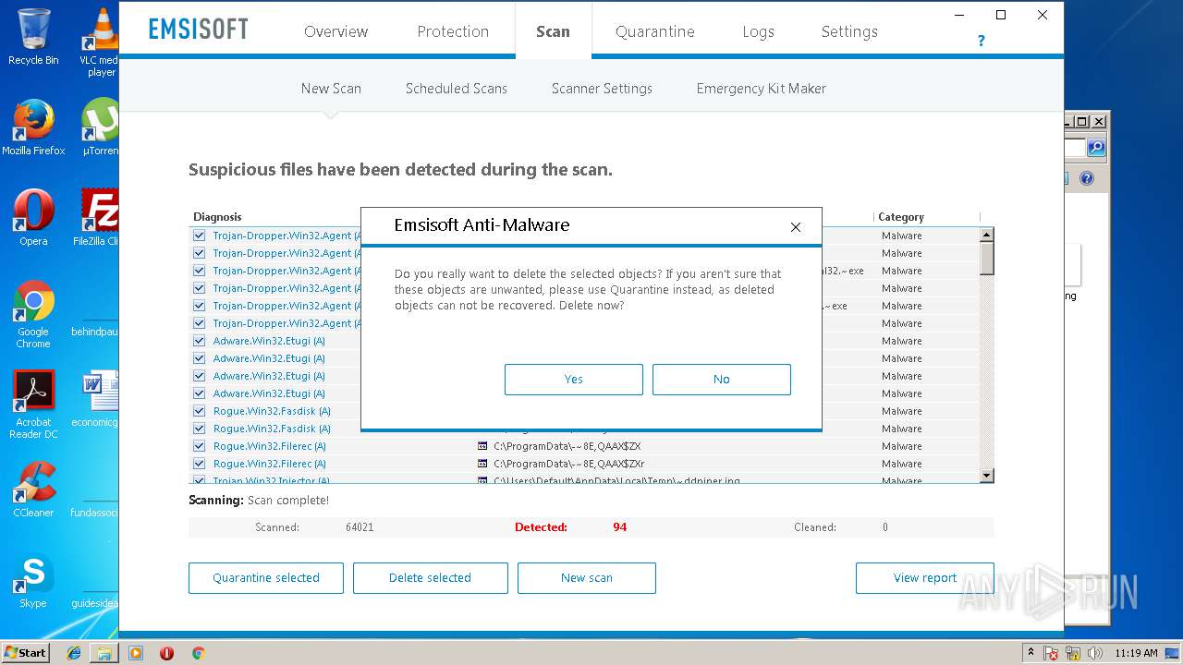The width and height of the screenshot is (1183, 665).
Task: Confirm deletion with Yes
Action: [x=574, y=380]
